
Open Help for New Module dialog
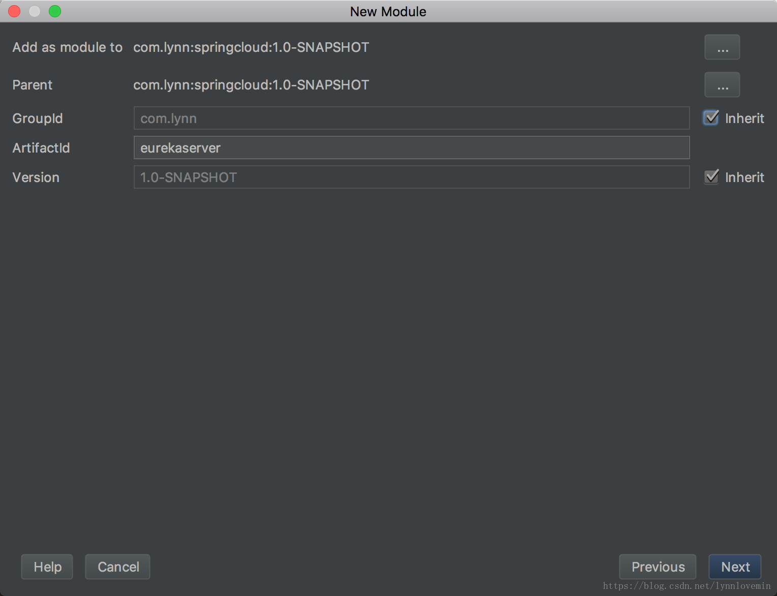pos(47,567)
